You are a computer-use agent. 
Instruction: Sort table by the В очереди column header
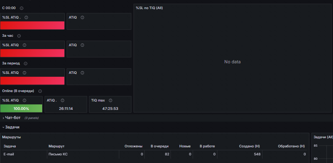tap(160, 146)
